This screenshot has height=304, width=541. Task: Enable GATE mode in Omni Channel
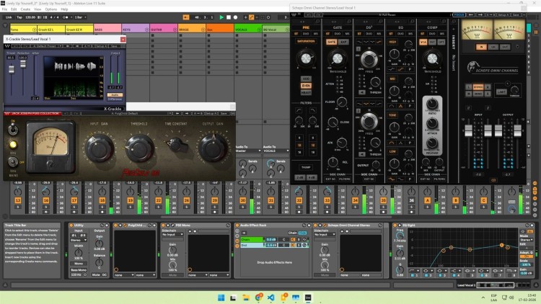coord(331,42)
